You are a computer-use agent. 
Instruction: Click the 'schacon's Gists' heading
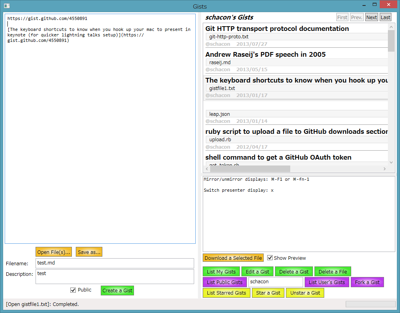pyautogui.click(x=229, y=17)
